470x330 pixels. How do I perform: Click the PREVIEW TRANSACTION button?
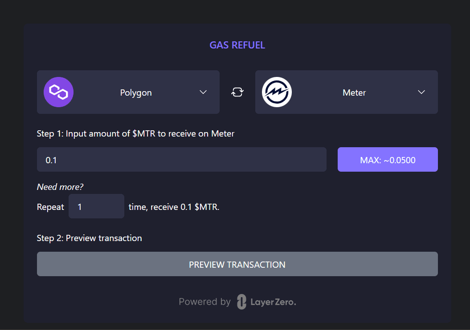pyautogui.click(x=237, y=264)
